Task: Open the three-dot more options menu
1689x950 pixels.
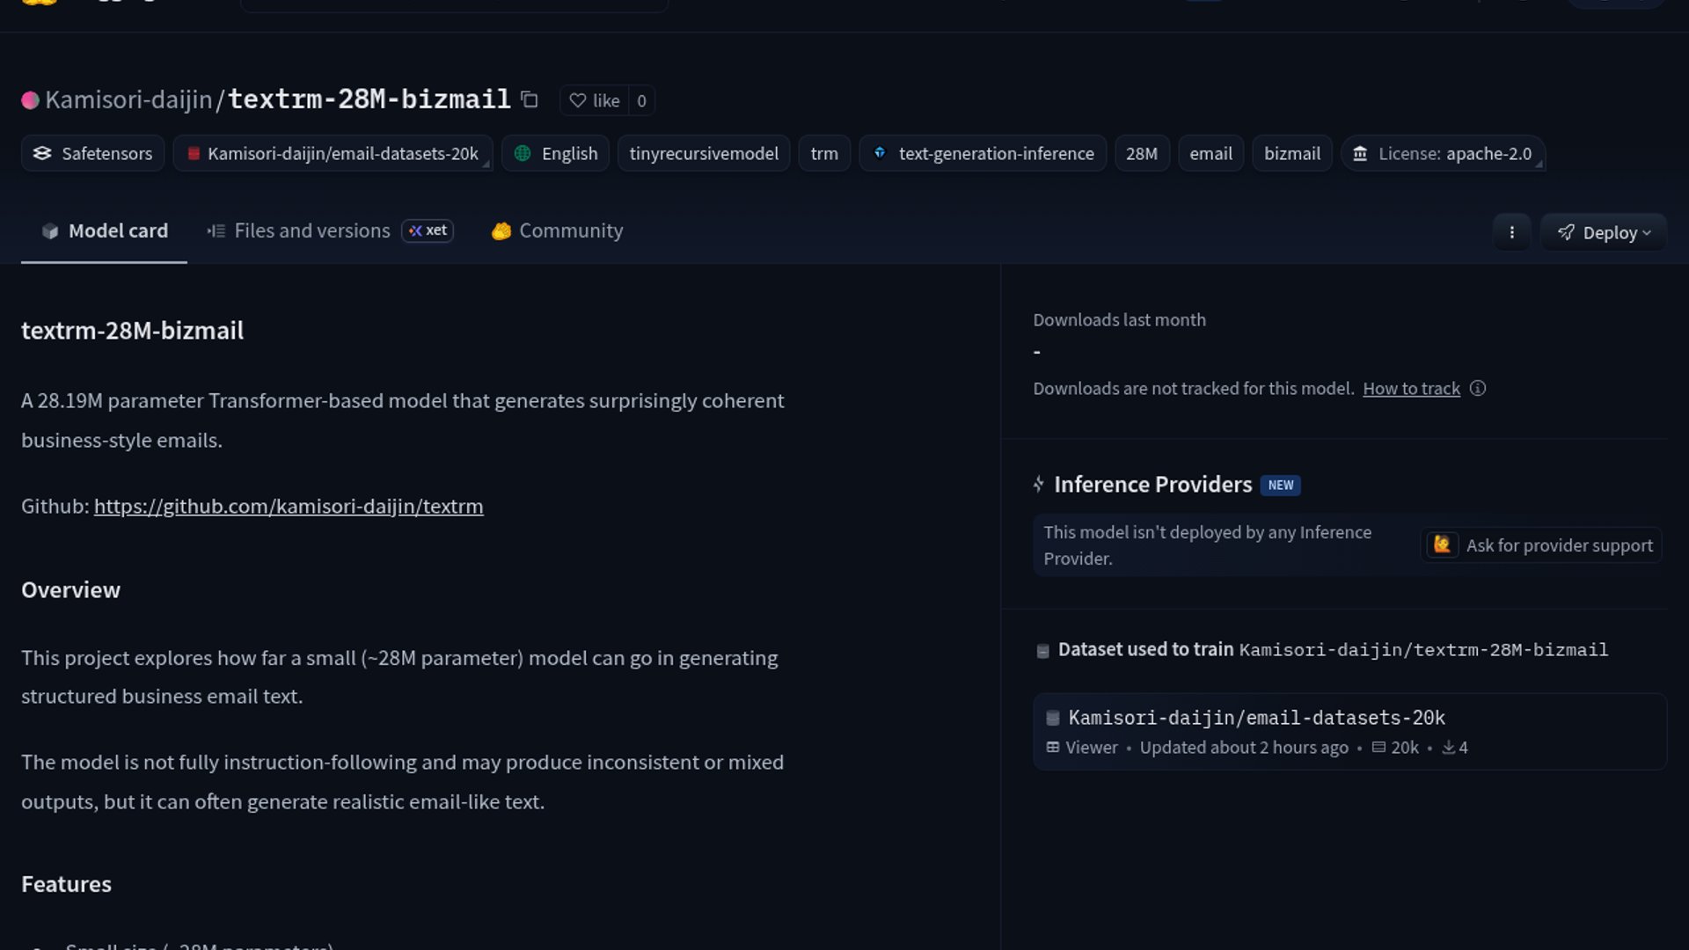Action: pyautogui.click(x=1511, y=233)
